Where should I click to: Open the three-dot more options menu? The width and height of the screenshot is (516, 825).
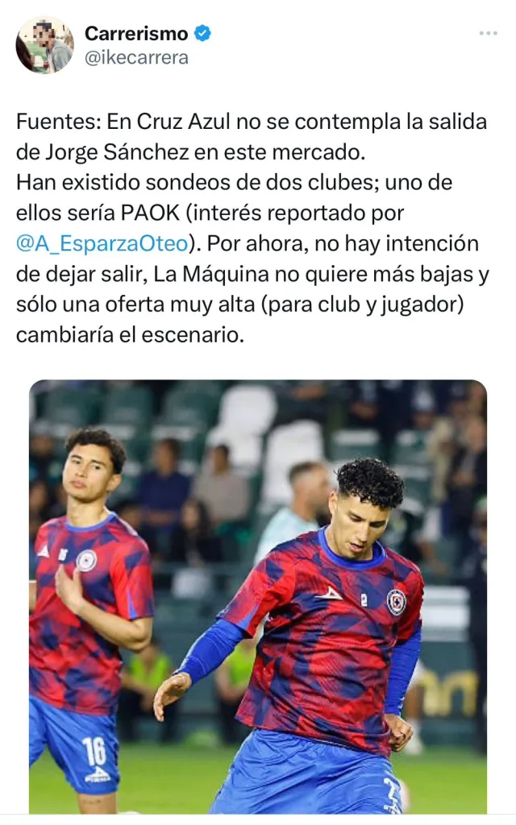point(488,33)
